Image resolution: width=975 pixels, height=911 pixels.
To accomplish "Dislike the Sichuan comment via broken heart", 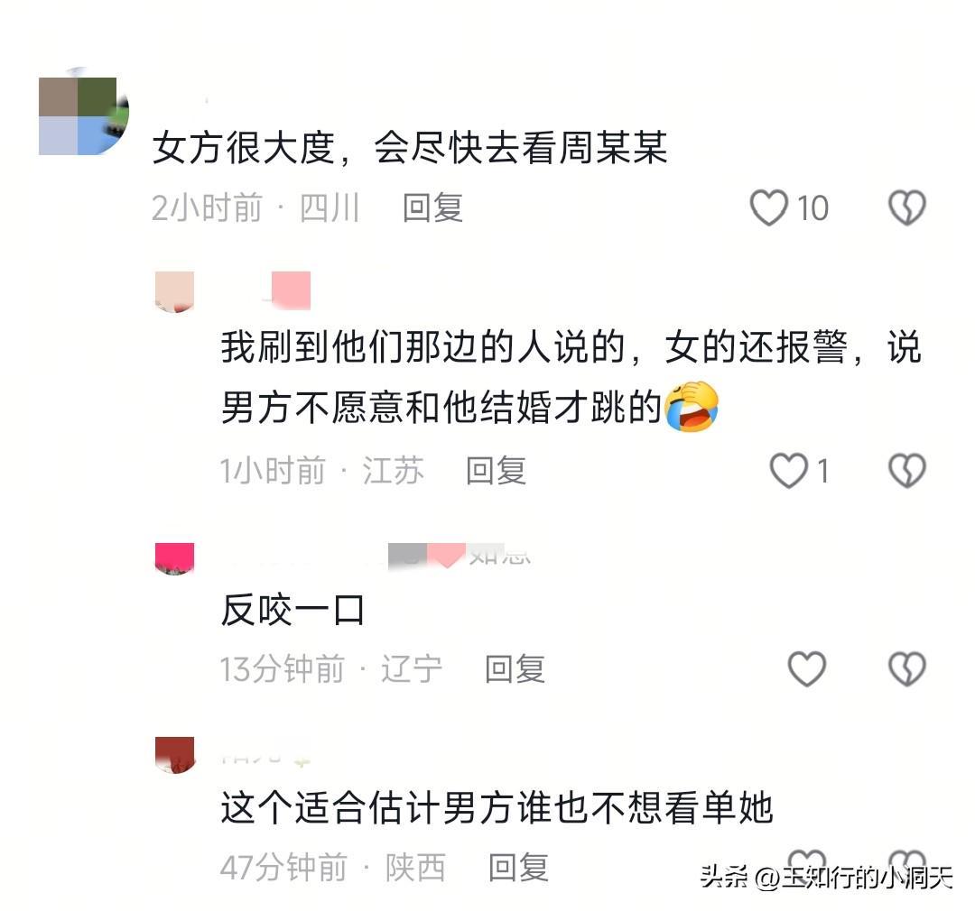I will (907, 207).
